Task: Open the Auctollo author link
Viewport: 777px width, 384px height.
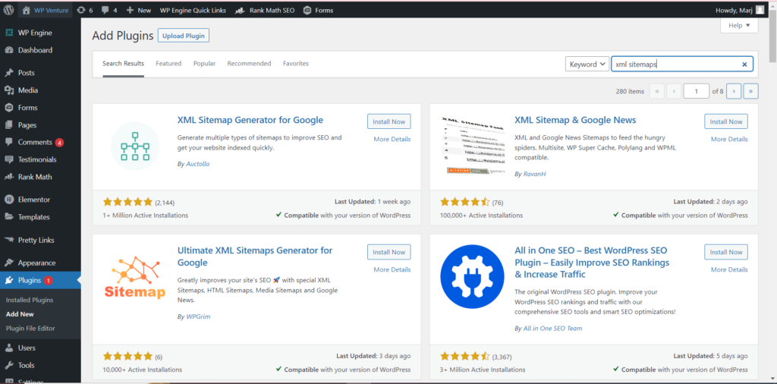Action: click(x=198, y=163)
